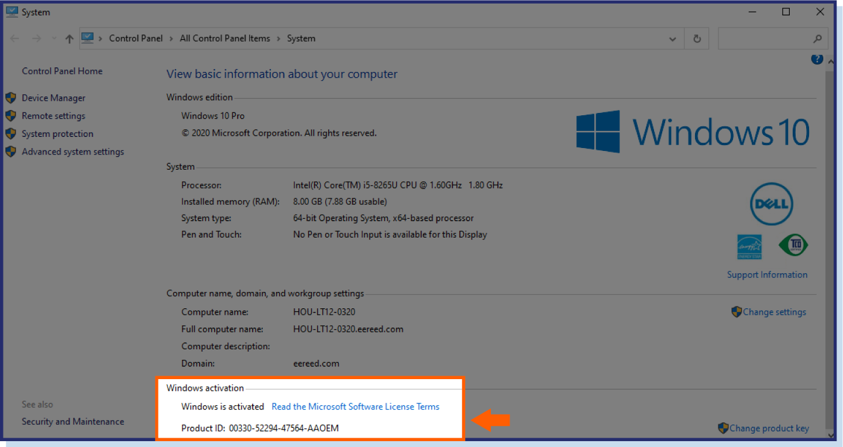
Task: Click full computer name HOU-LT12-0320.eereed.com
Action: (x=348, y=329)
